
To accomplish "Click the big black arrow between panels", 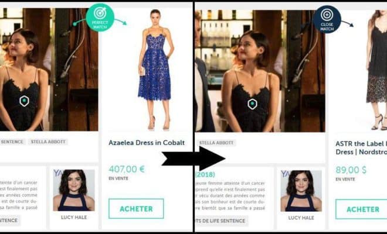I will point(193,159).
